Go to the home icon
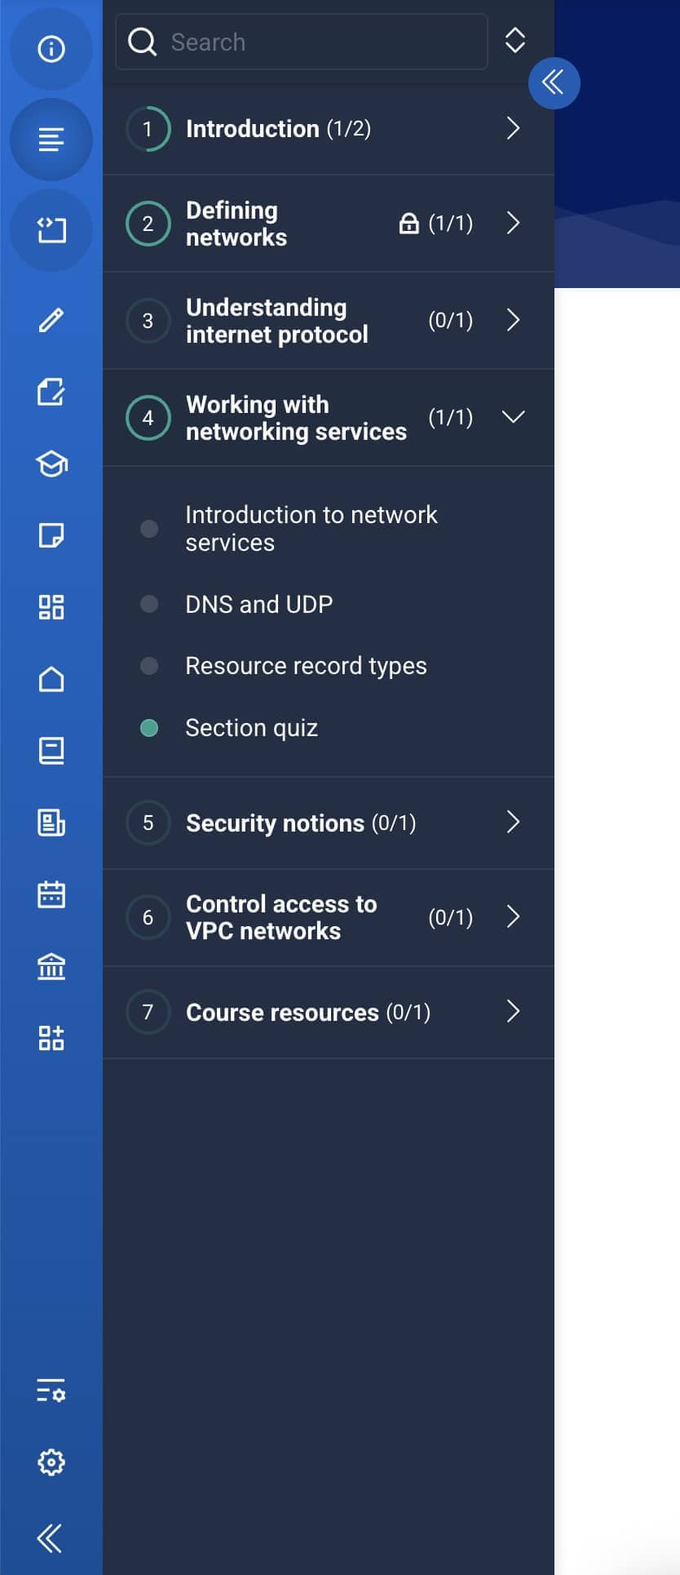The height and width of the screenshot is (1575, 680). click(51, 679)
